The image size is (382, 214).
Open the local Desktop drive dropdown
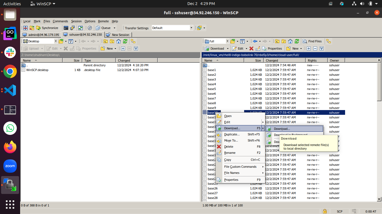coord(56,41)
